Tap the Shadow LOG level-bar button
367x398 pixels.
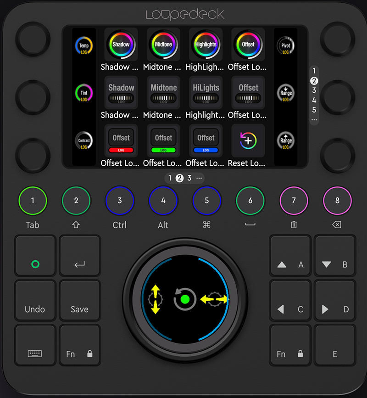pos(121,93)
